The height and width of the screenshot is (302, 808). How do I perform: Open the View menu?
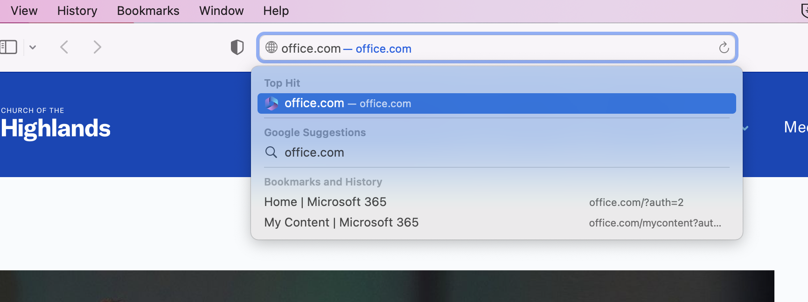[x=24, y=11]
